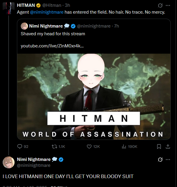This screenshot has width=177, height=187.
Task: Open the reply icon with 92 comments
Action: point(20,146)
